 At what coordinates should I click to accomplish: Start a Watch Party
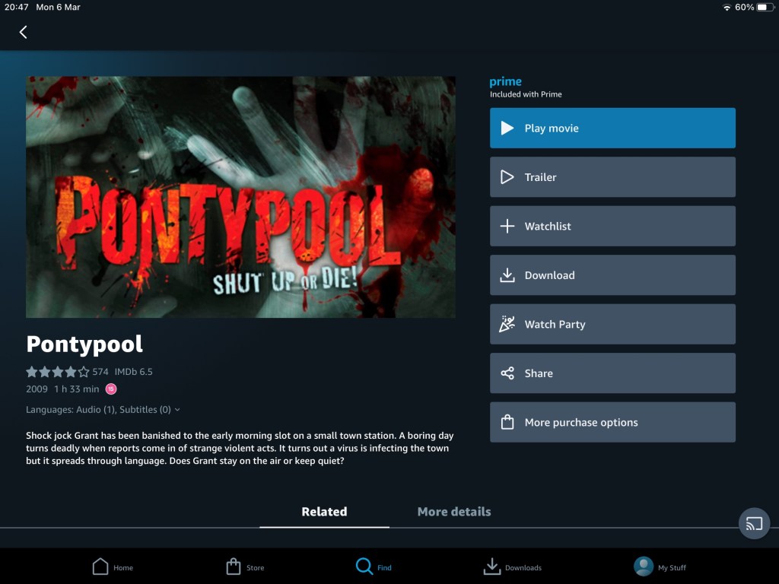coord(612,324)
